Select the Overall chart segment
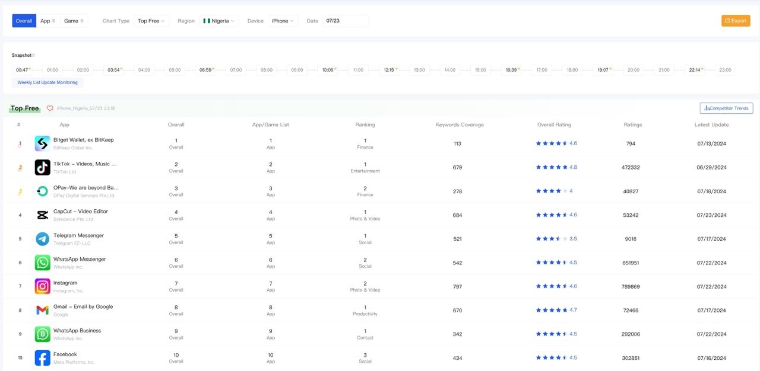The image size is (760, 371). (x=24, y=20)
